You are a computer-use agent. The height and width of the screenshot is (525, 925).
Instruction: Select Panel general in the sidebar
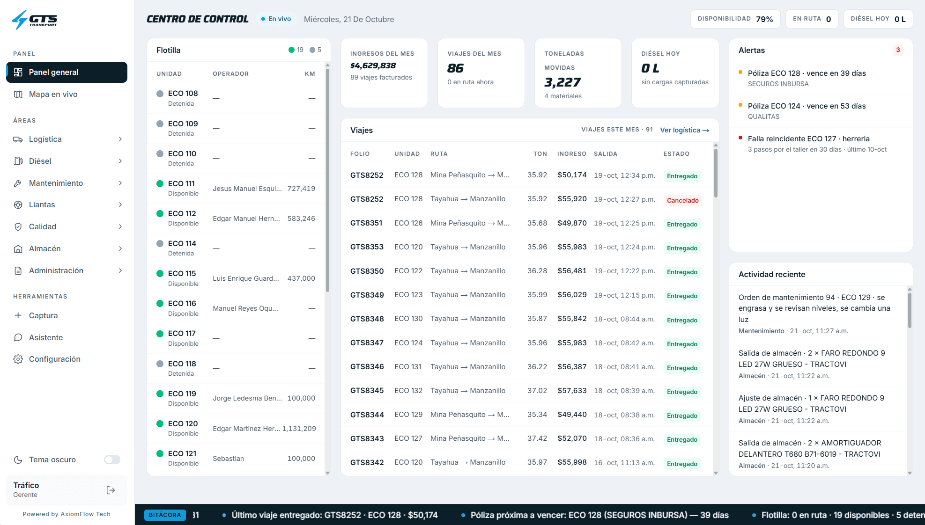(67, 72)
